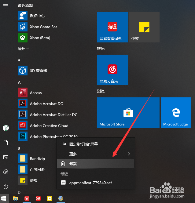Image resolution: width=195 pixels, height=203 pixels.
Task: Open Adobe Acrobat DC icon
Action: [x=23, y=103]
